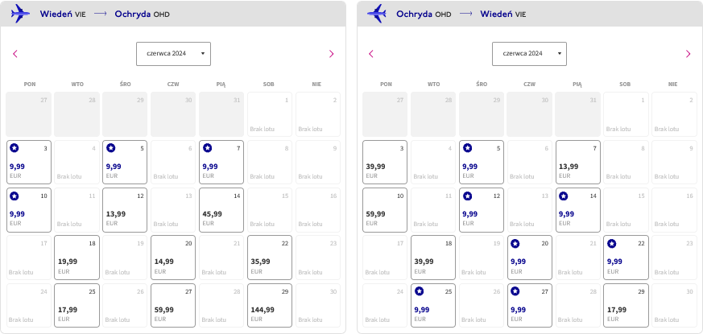Click June 1 'Brak lotu' cell in outbound calendar
703x334 pixels.
[270, 114]
